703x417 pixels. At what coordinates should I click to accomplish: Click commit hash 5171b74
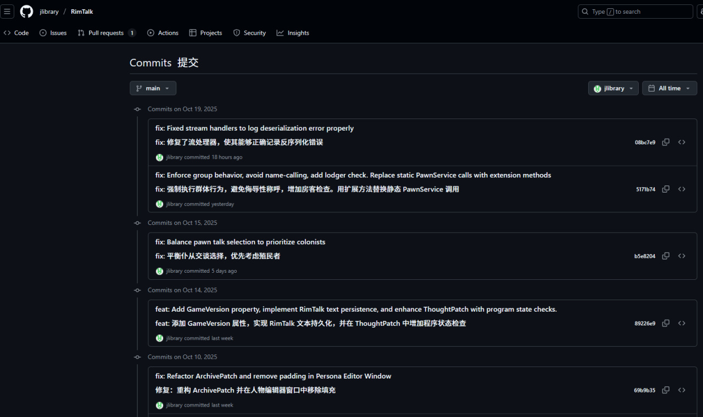(645, 189)
